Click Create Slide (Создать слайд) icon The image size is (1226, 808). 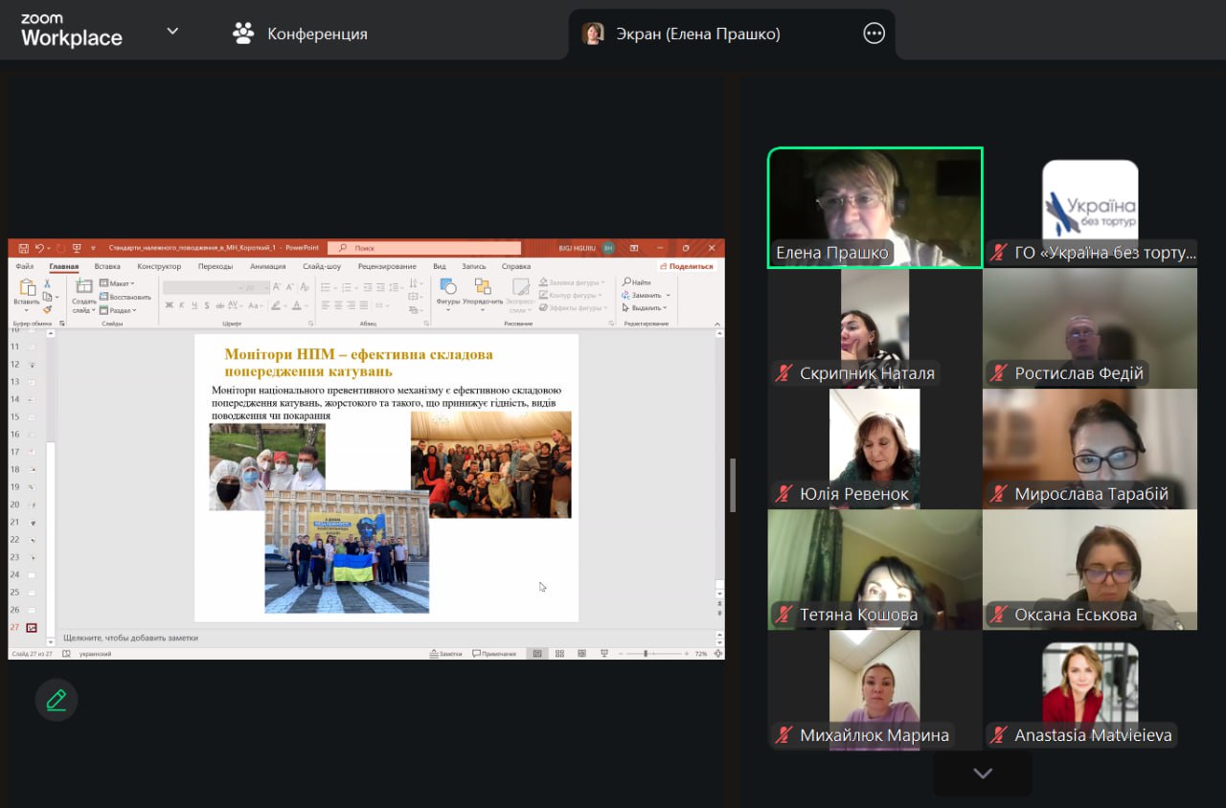click(84, 288)
